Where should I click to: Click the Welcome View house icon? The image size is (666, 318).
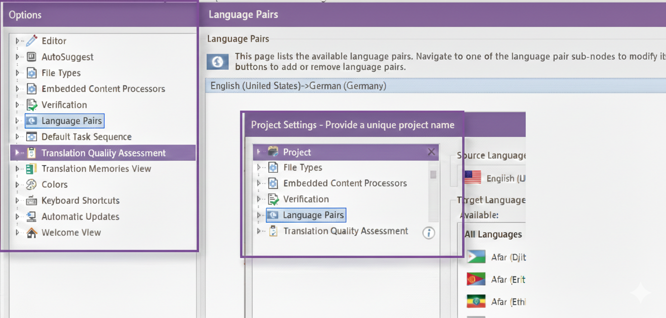point(31,233)
